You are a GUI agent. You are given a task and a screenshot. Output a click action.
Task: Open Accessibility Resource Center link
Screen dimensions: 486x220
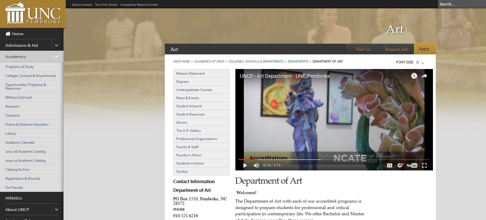click(x=139, y=5)
